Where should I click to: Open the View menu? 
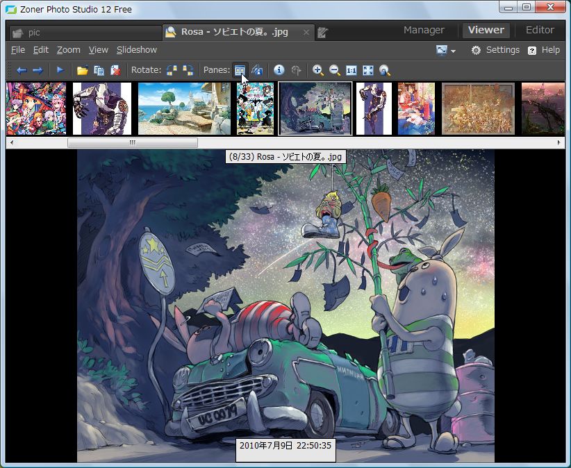(99, 50)
